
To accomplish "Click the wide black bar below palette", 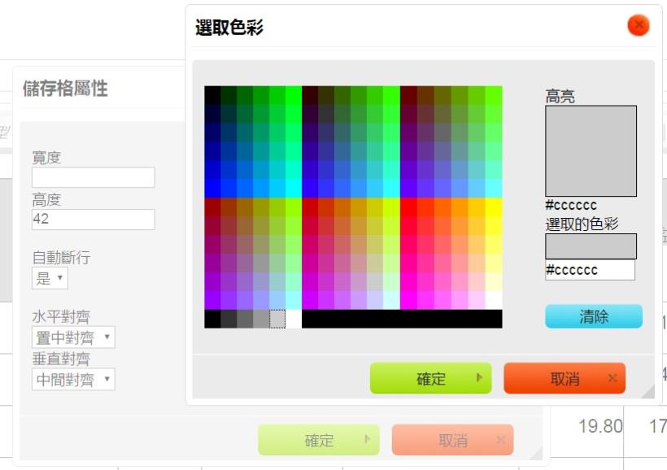I will [402, 319].
